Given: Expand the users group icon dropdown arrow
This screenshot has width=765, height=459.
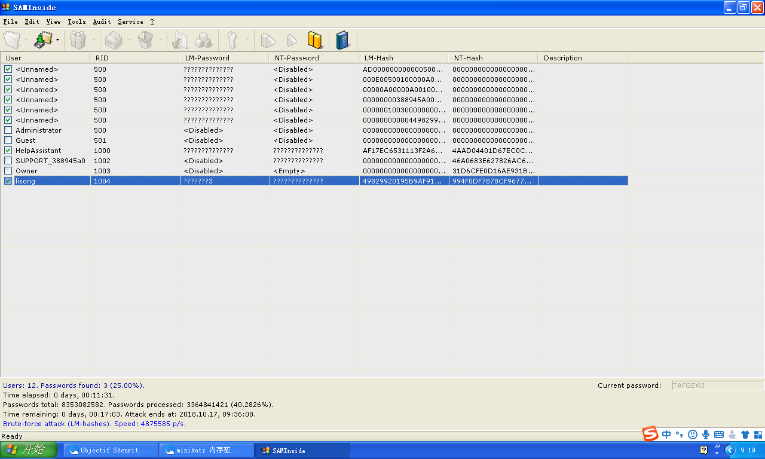Looking at the screenshot, I should (93, 40).
